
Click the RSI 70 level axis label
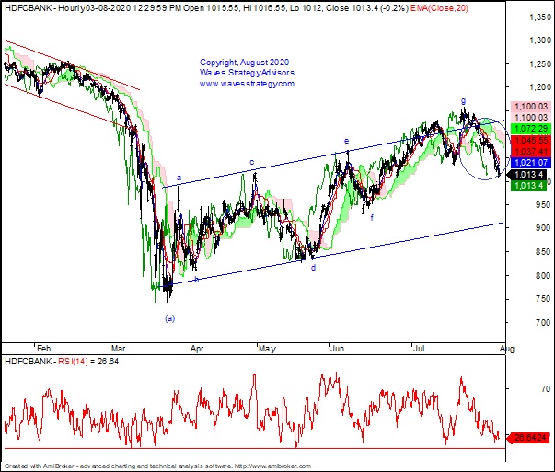point(546,389)
